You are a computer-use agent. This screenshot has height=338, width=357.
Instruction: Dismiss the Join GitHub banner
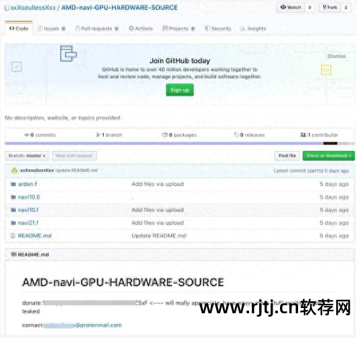(336, 56)
